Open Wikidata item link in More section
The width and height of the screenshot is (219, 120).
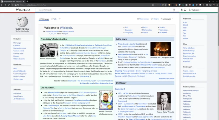(x=188, y=58)
